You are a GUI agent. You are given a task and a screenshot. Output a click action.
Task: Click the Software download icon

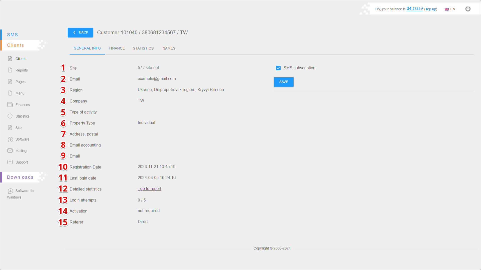click(x=10, y=139)
